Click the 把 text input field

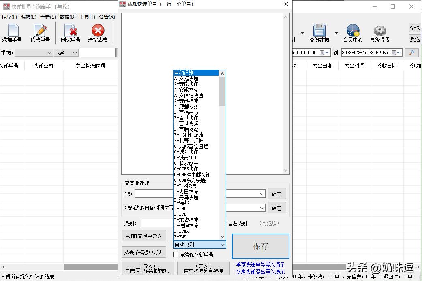click(154, 194)
